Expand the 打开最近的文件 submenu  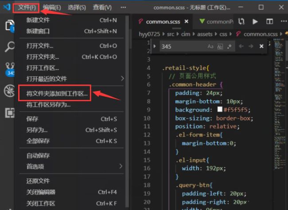(x=121, y=79)
